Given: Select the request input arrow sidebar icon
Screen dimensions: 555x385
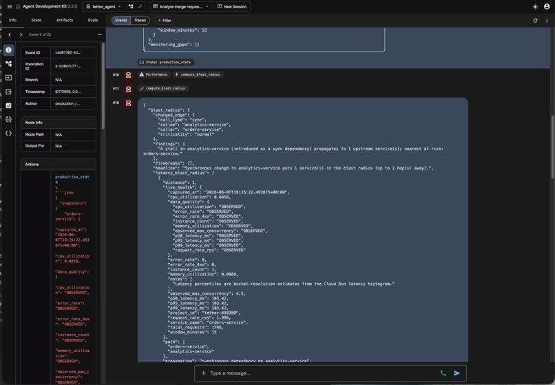Looking at the screenshot, I should click(x=8, y=78).
